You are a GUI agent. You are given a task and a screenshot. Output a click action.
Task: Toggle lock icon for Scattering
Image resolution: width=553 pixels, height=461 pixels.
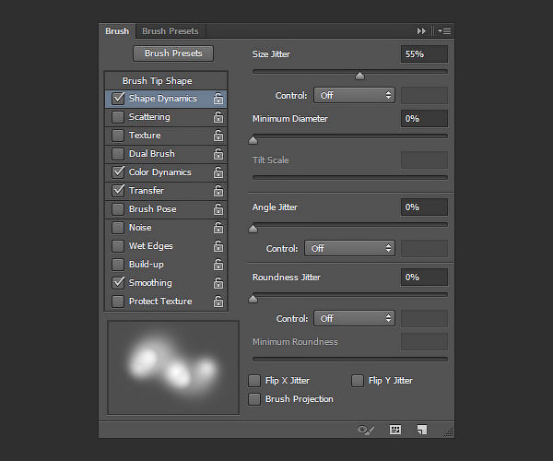pos(218,117)
